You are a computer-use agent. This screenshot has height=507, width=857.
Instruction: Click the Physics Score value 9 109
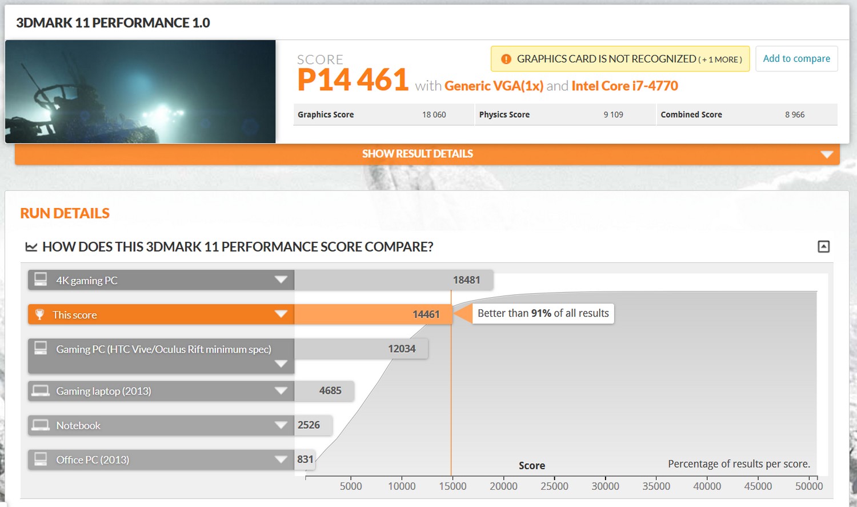tap(613, 114)
